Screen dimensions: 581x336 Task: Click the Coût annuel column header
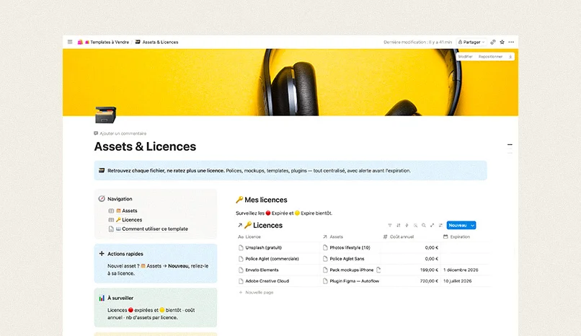click(x=399, y=236)
